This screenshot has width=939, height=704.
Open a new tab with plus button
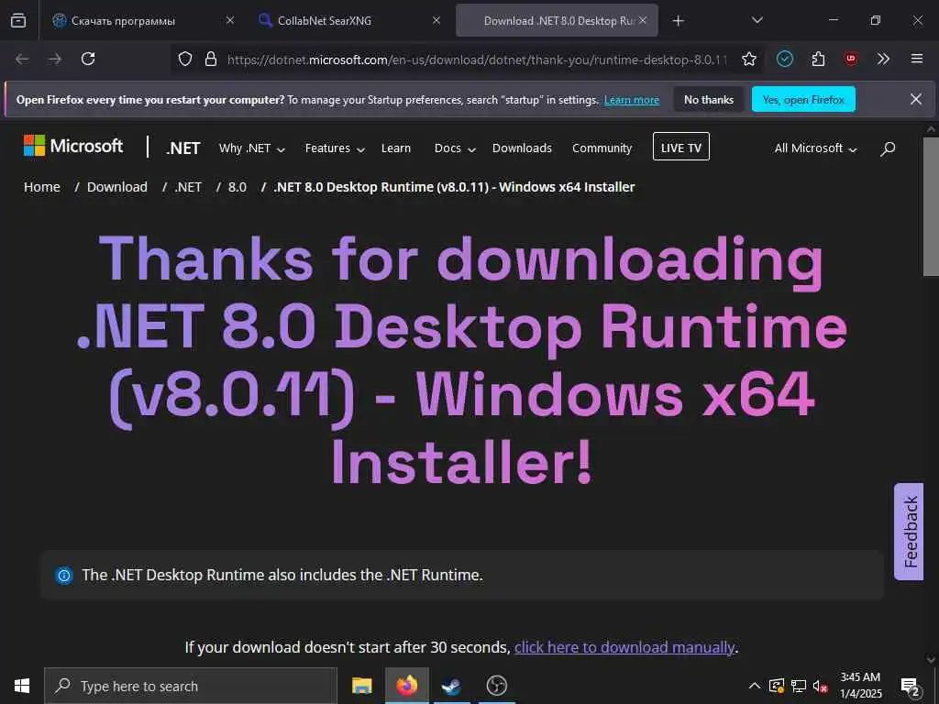pos(678,21)
